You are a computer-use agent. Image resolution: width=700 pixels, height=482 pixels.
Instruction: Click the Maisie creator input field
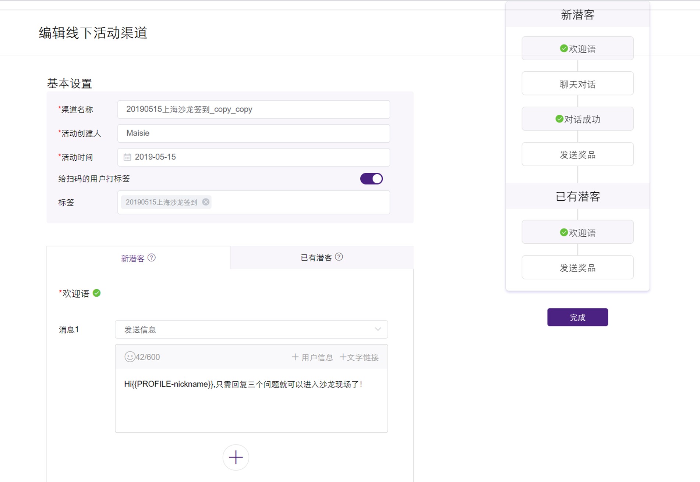pyautogui.click(x=253, y=133)
